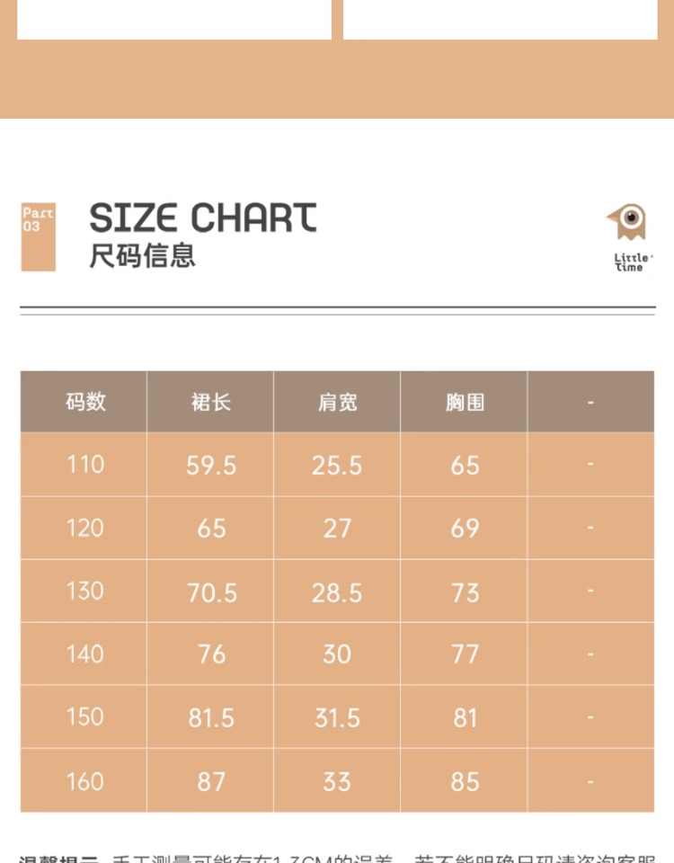This screenshot has width=674, height=863.
Task: Click the SIZE CHART heading
Action: coord(203,218)
